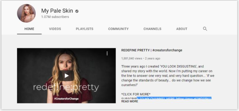The height and width of the screenshot is (111, 239).
Task: Click the featured video thumbnail image
Action: click(x=66, y=76)
